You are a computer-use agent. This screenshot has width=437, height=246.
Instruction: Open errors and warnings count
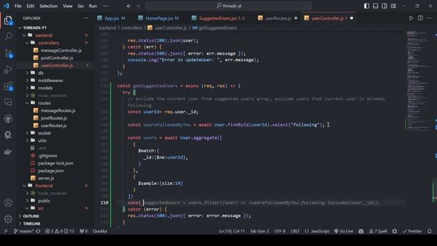pyautogui.click(x=59, y=231)
